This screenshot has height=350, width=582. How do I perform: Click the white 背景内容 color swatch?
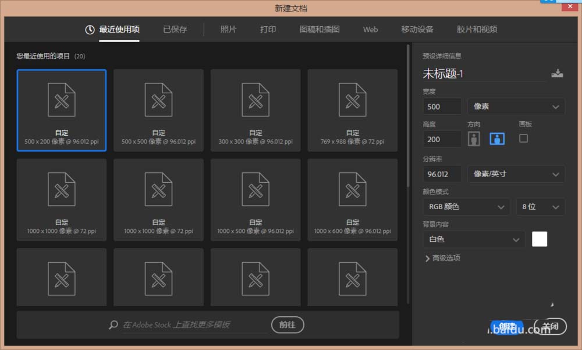[x=540, y=239]
